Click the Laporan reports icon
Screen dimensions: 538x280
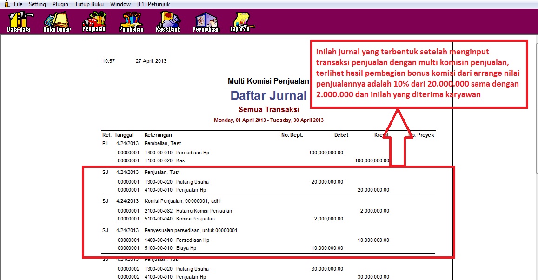click(x=240, y=21)
